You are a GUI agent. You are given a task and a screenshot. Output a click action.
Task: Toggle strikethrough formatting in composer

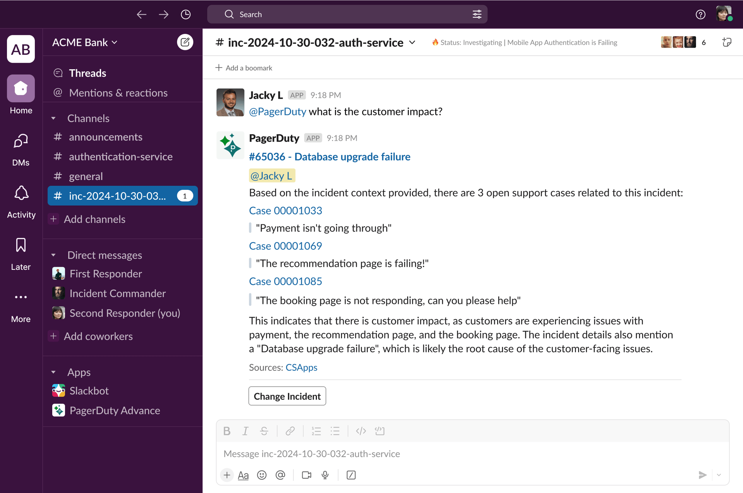[x=264, y=431]
